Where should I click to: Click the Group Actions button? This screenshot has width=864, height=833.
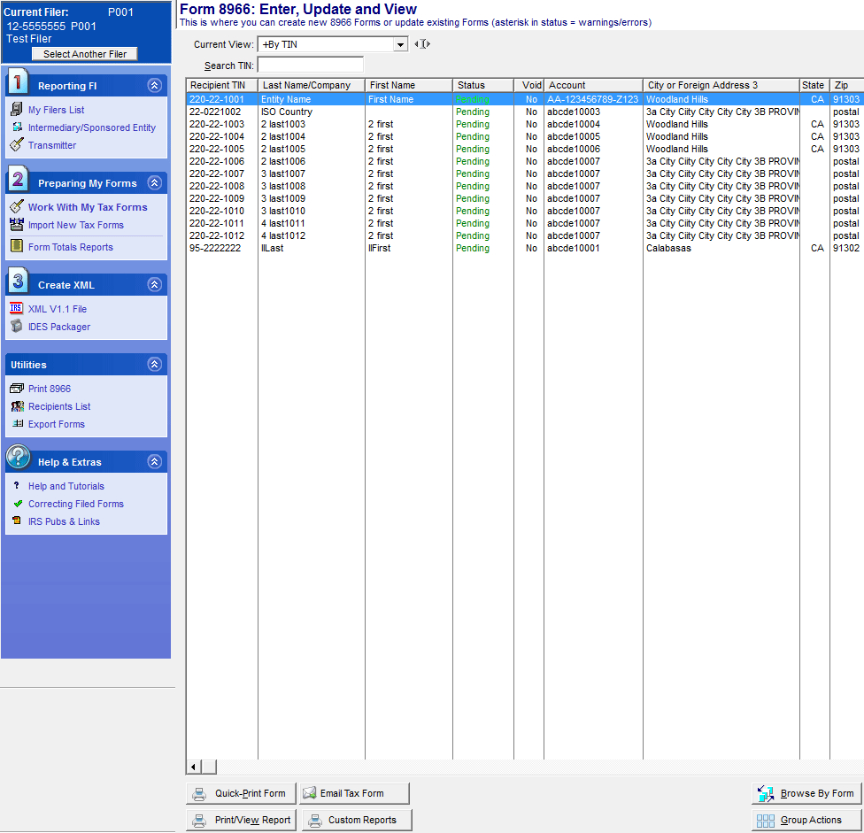tap(806, 821)
